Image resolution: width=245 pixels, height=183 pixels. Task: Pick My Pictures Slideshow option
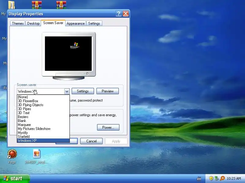(43, 129)
